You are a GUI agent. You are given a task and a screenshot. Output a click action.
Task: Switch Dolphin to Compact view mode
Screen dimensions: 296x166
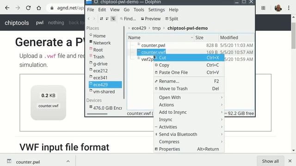tap(107, 18)
